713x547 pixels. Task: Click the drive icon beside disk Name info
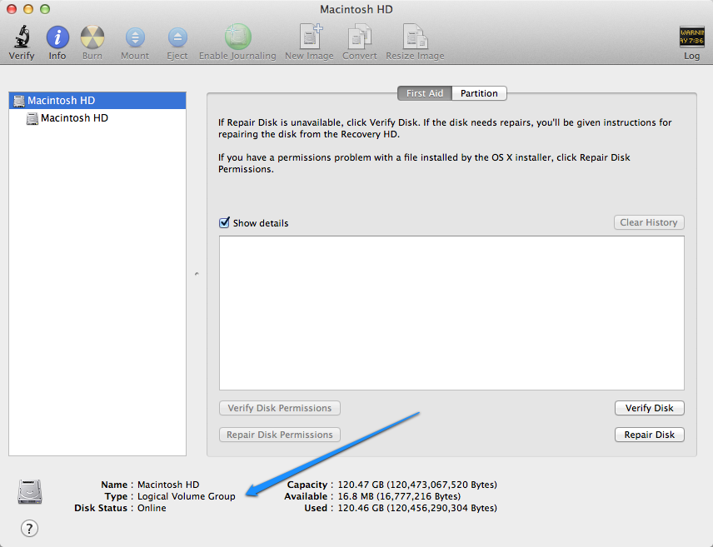coord(30,491)
